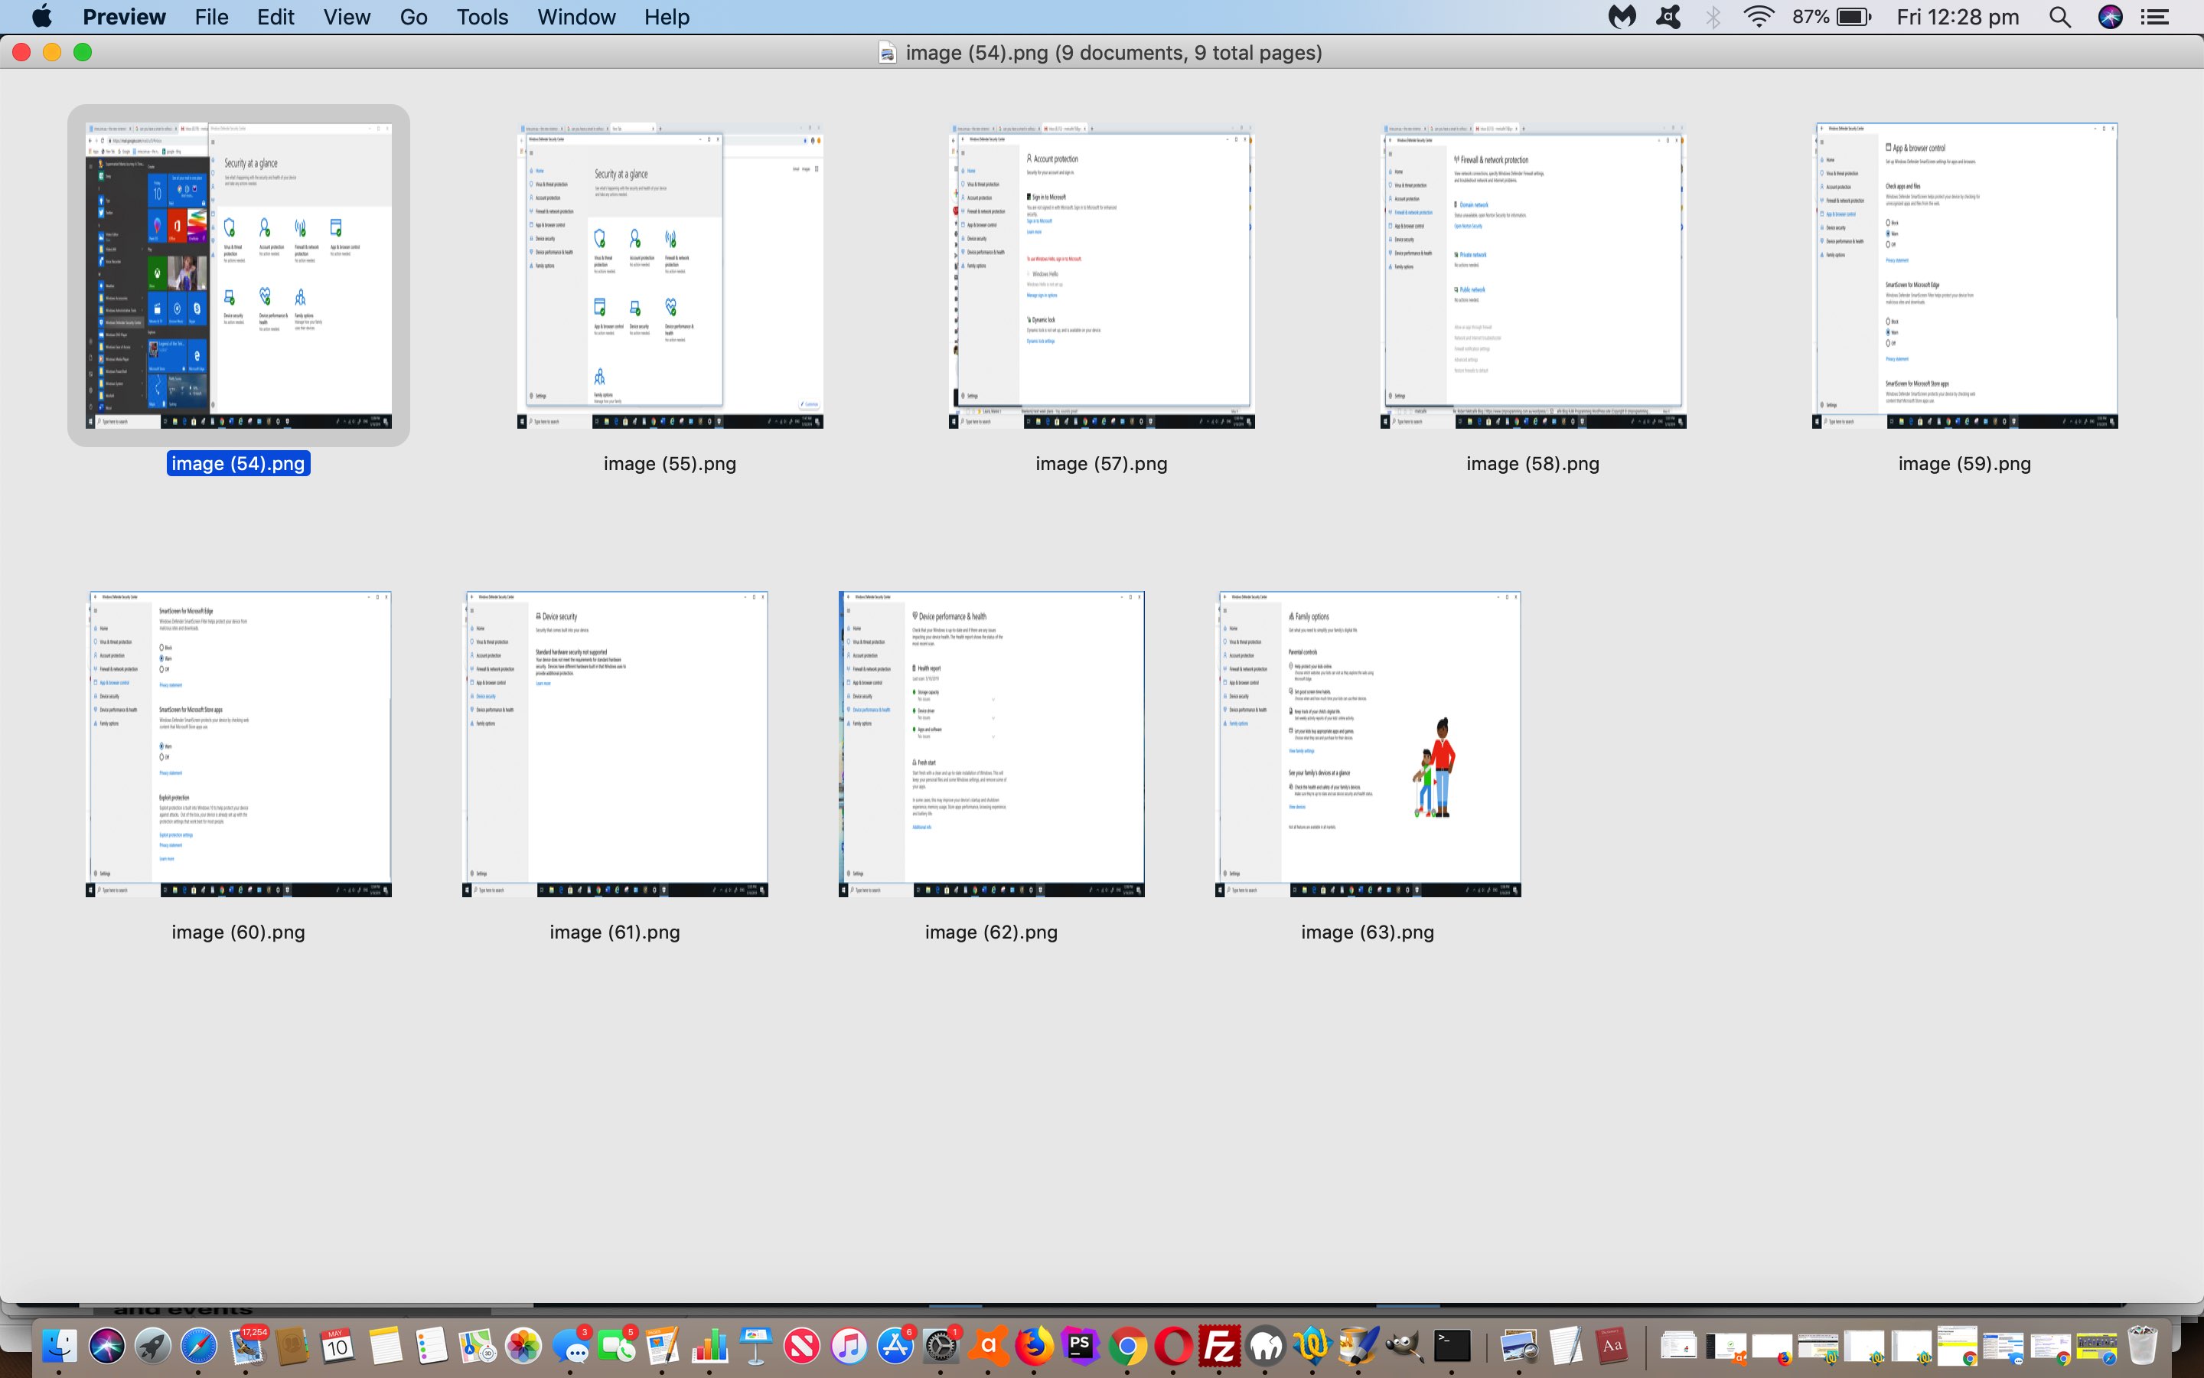Click the Malwarebytes menu bar icon

pos(1621,18)
